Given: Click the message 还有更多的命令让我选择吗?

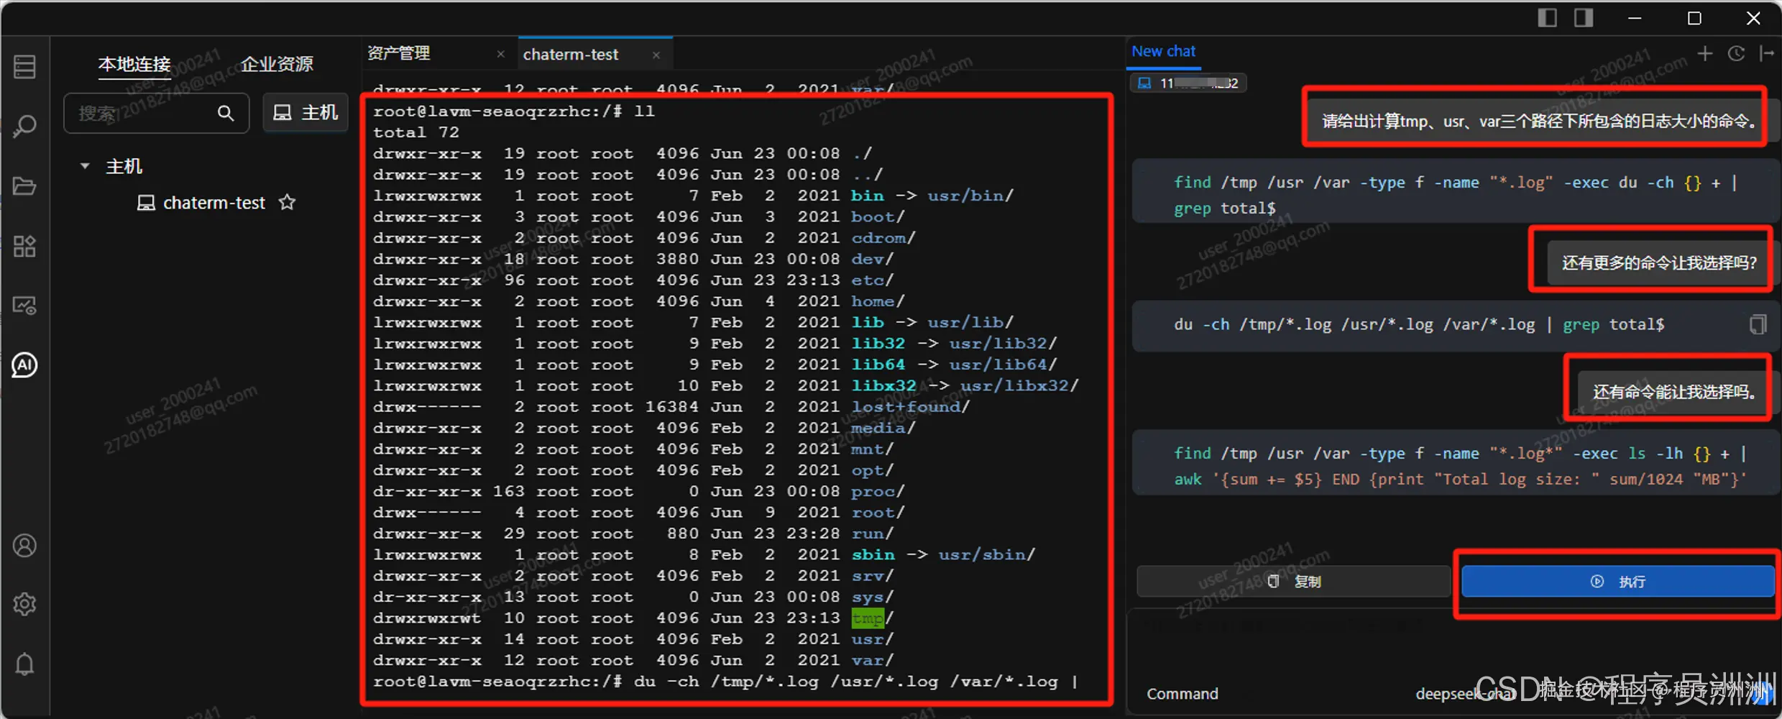Looking at the screenshot, I should [x=1659, y=263].
